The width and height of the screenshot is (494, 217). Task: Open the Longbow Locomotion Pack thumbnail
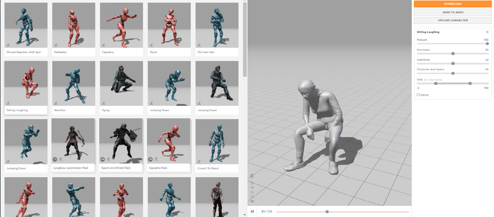(73, 141)
